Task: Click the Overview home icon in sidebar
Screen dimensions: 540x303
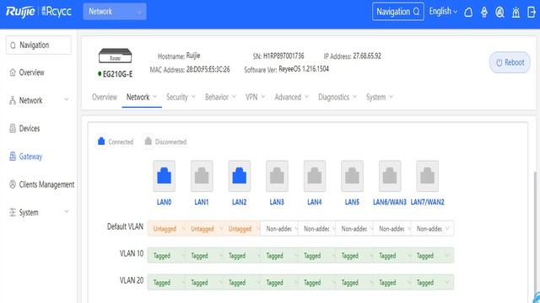Action: tap(13, 72)
